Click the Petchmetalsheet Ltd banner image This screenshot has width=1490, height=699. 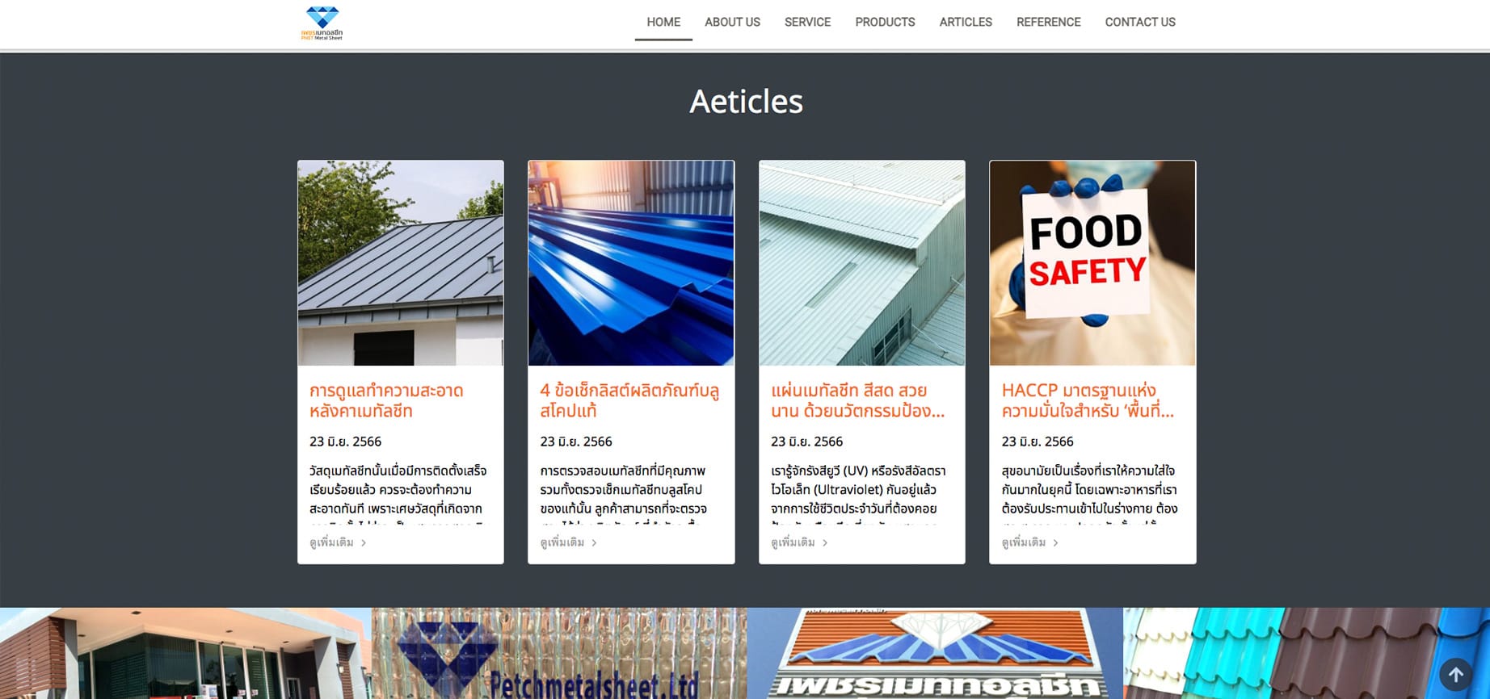(x=559, y=653)
